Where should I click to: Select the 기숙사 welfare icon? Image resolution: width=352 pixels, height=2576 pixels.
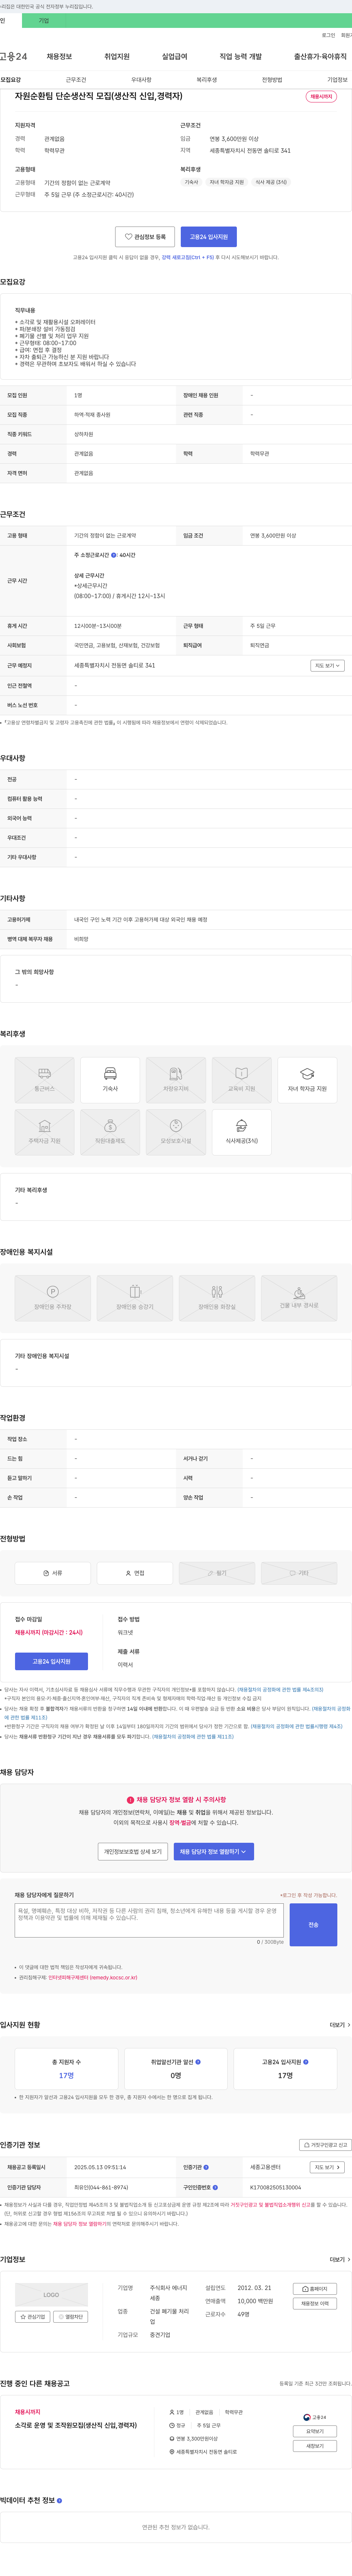pos(110,1080)
